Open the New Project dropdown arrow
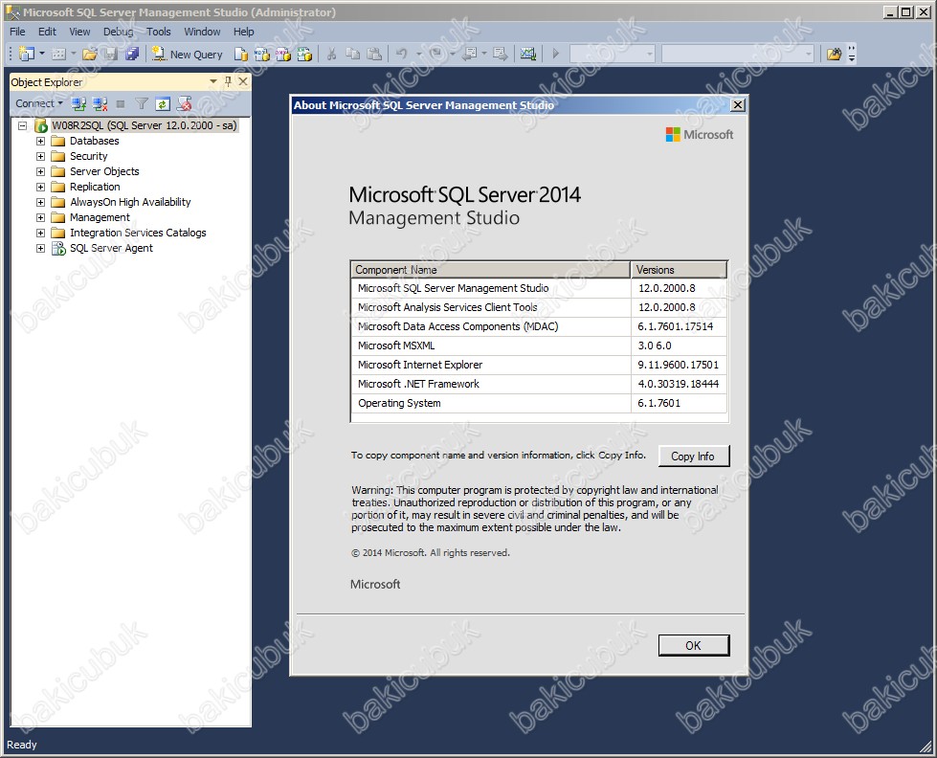Image resolution: width=937 pixels, height=758 pixels. coord(42,54)
